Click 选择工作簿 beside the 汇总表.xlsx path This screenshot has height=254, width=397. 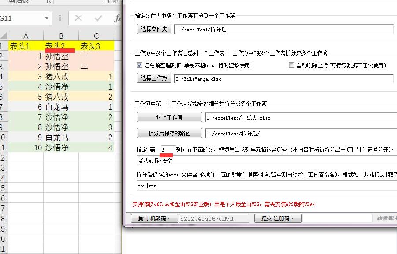tap(170, 118)
